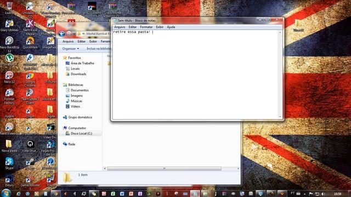
Task: Open the Nero Kwik Media desktop icon
Action: tap(30, 27)
